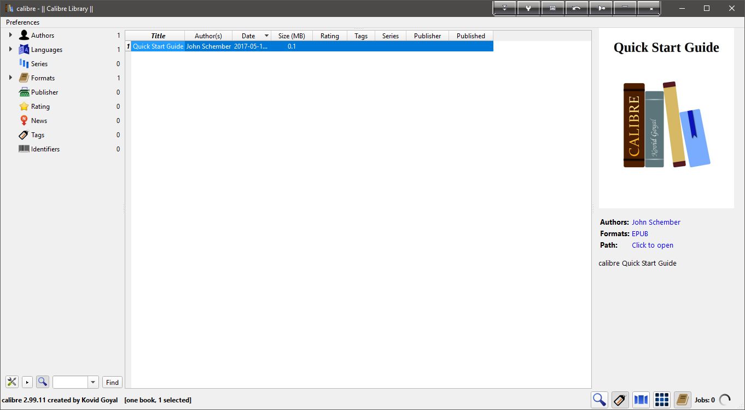Click the Find button in the Tag browser
The height and width of the screenshot is (410, 745).
[112, 382]
